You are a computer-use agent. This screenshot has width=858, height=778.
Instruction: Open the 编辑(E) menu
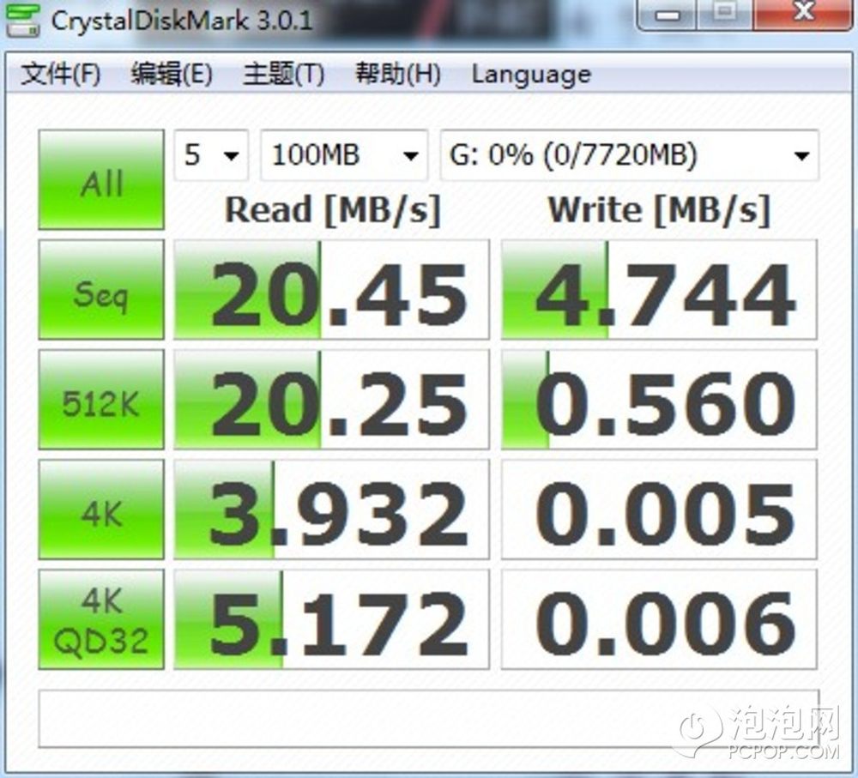(x=172, y=73)
